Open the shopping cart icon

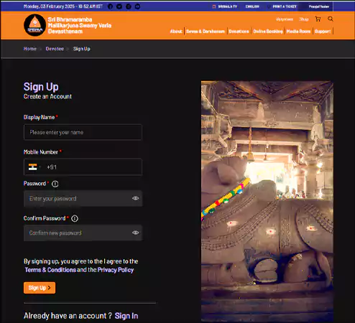coord(318,19)
